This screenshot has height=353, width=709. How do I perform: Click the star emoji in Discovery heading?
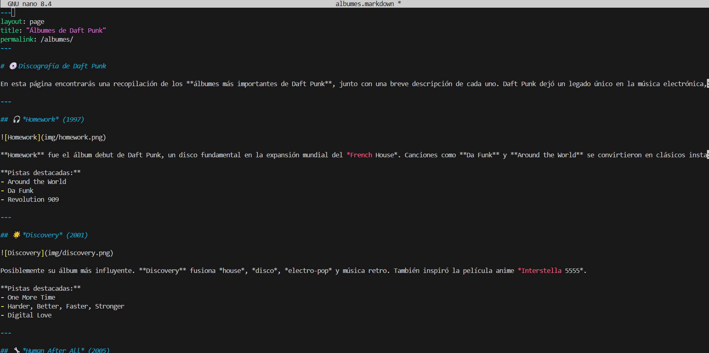[x=17, y=235]
